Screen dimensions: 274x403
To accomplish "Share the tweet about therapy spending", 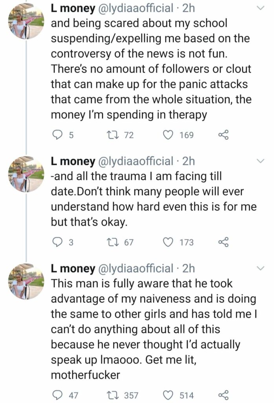I will pos(223,135).
